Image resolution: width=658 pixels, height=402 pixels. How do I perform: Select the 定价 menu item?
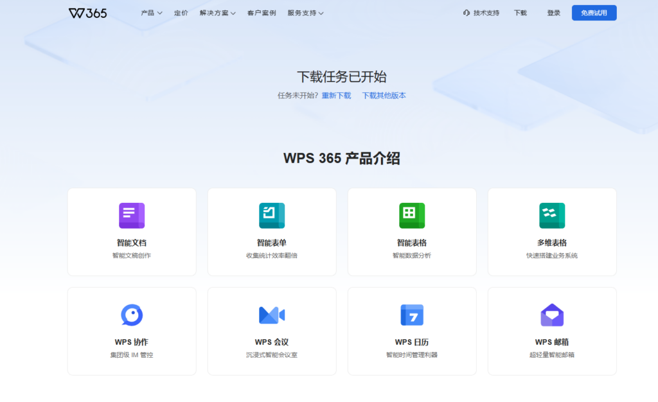tap(181, 12)
